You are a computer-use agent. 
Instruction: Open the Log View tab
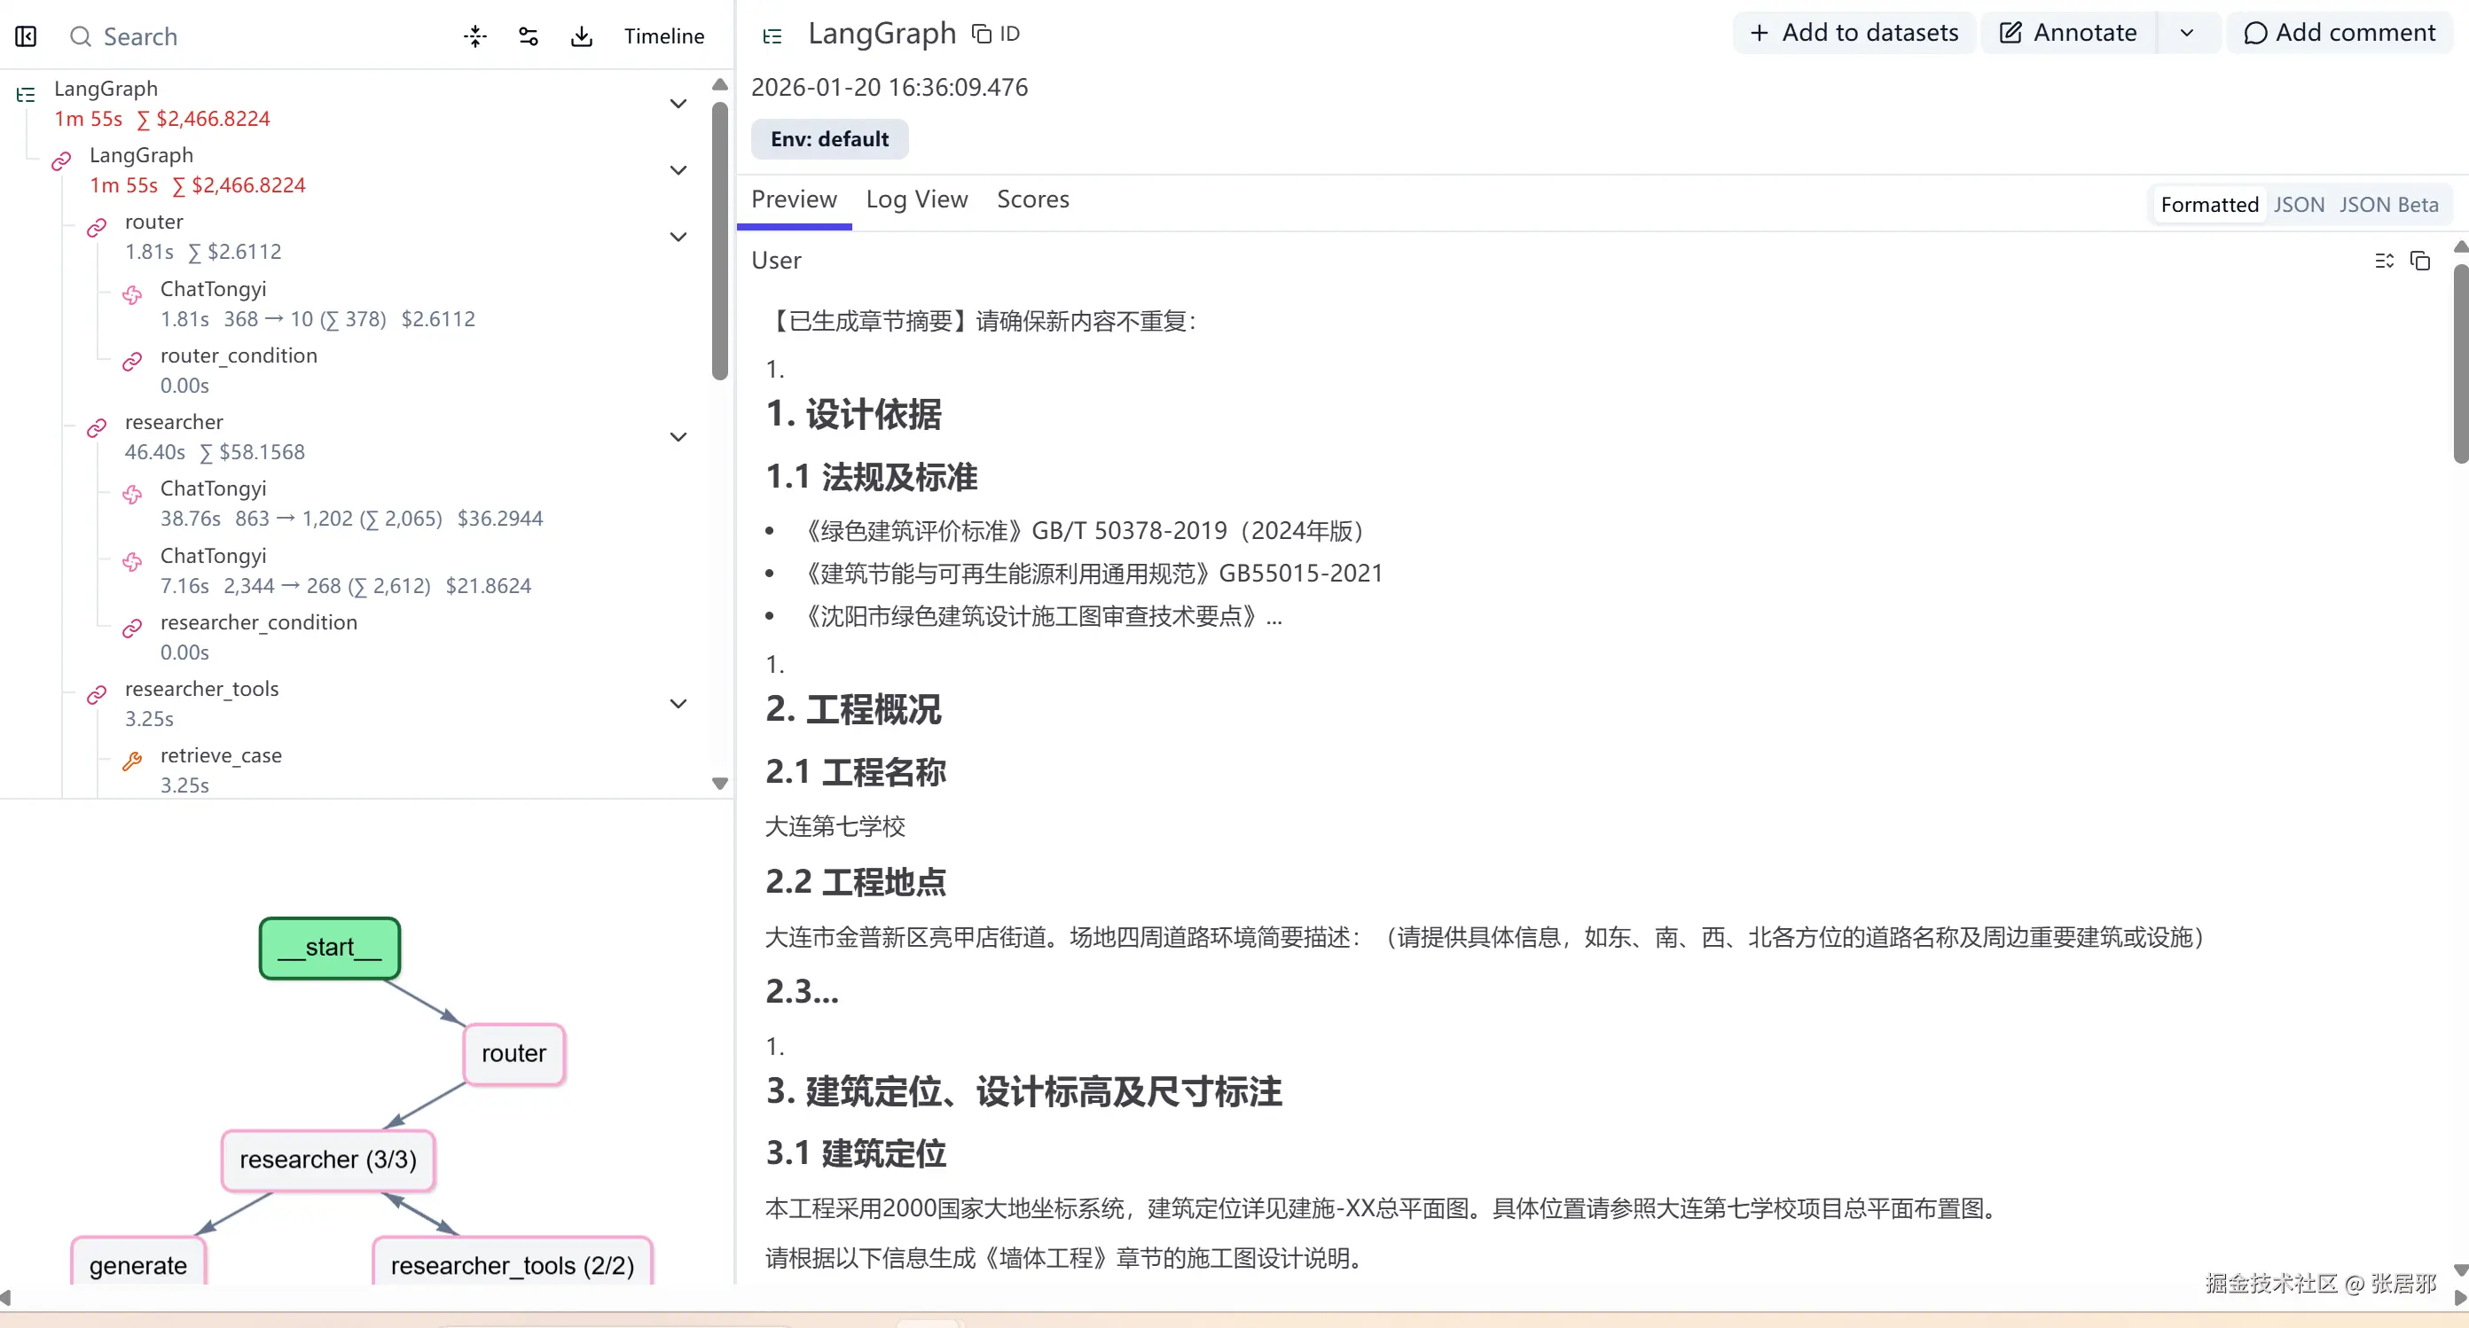916,199
